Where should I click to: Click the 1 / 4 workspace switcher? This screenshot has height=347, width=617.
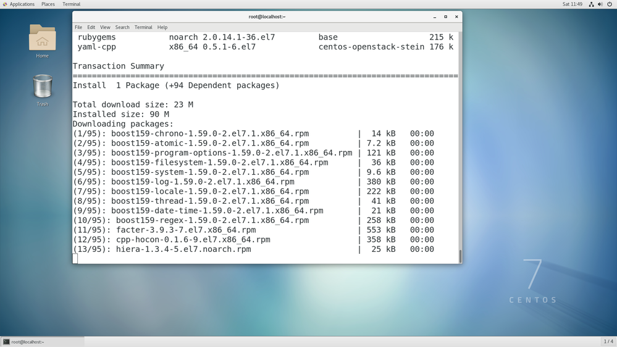[x=608, y=341]
